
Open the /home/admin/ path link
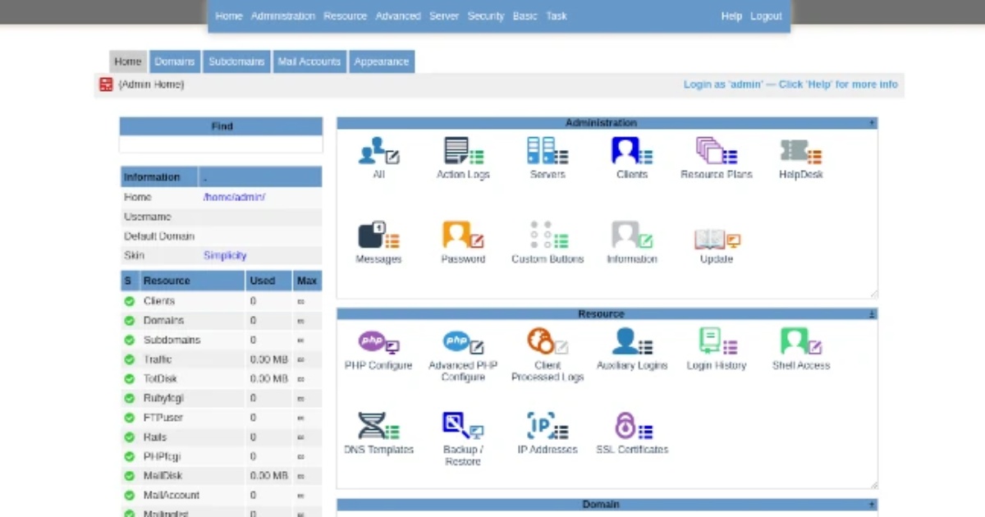pyautogui.click(x=234, y=197)
